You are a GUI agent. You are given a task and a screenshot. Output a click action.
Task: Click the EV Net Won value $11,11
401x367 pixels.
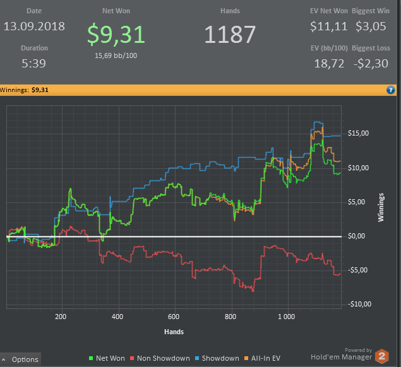328,26
